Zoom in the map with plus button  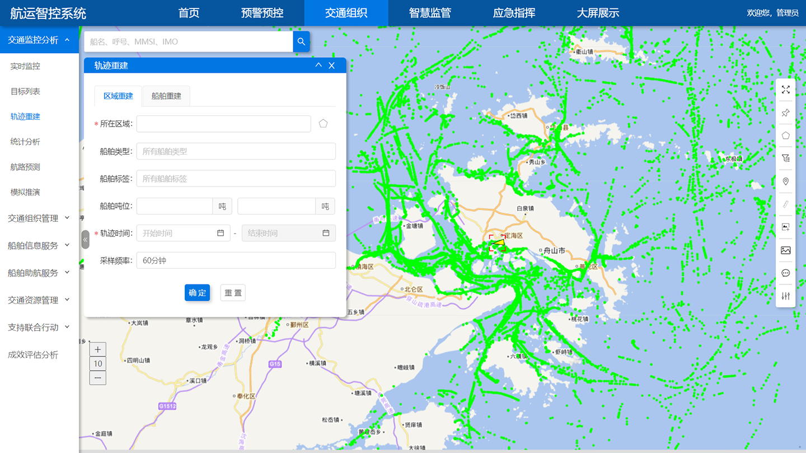(98, 349)
